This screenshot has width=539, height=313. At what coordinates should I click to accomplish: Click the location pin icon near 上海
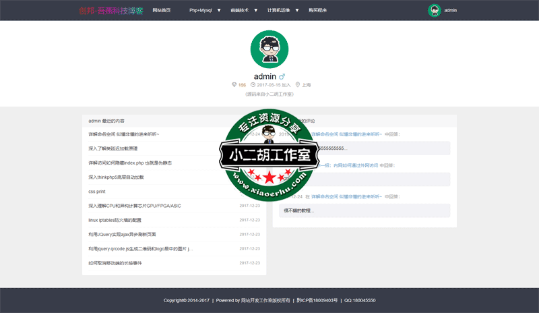pos(297,85)
